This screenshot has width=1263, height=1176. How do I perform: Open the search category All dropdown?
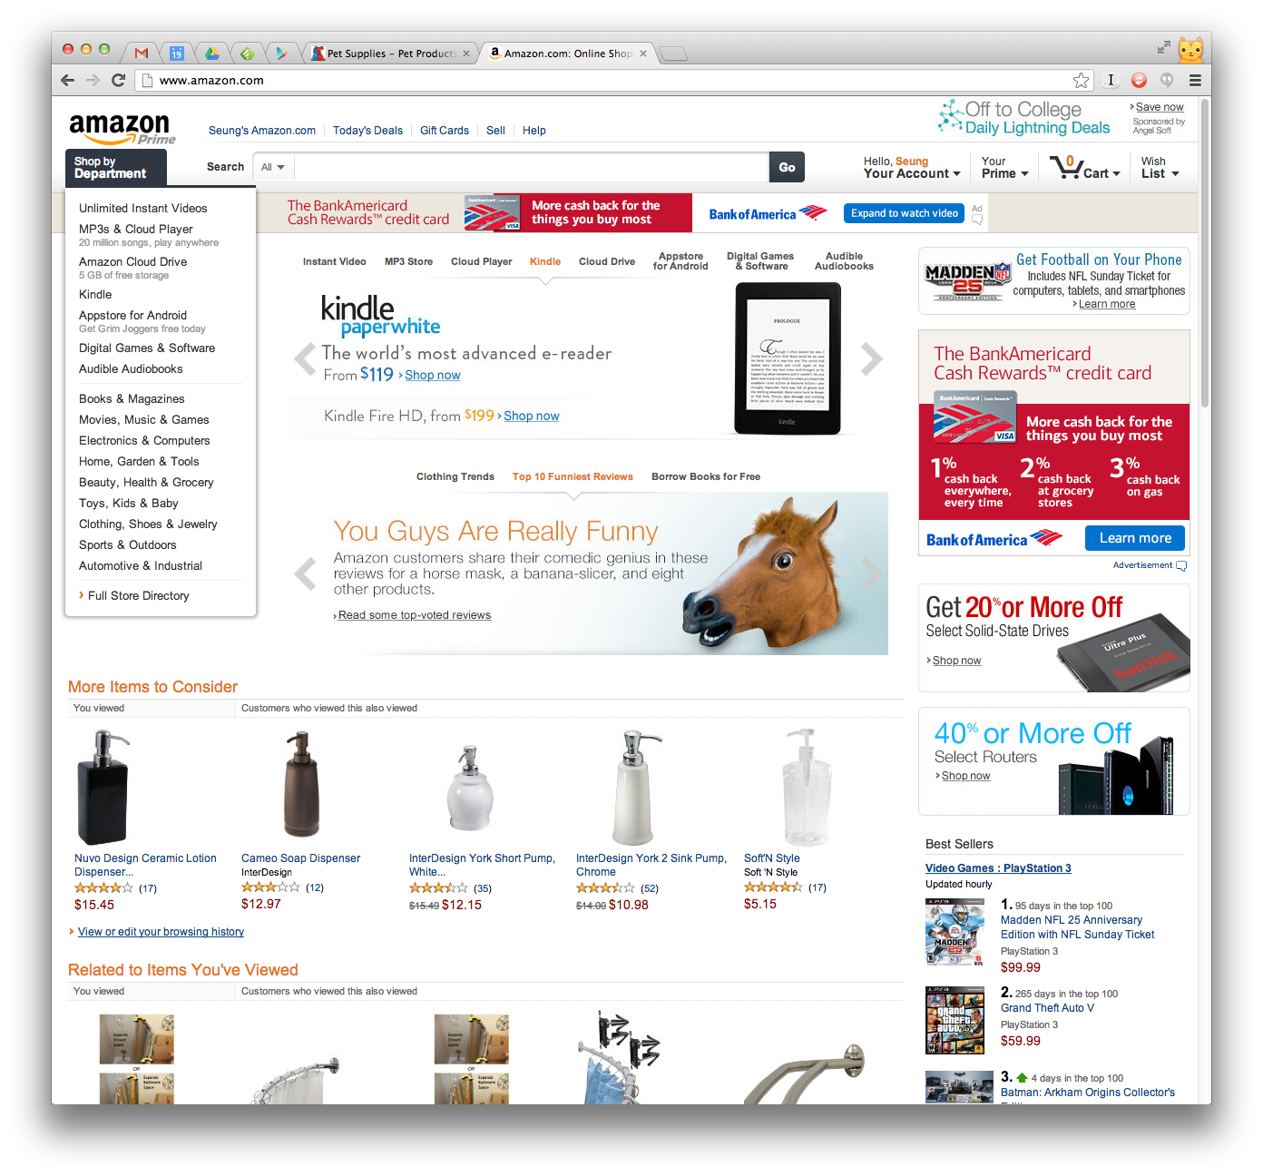pyautogui.click(x=273, y=167)
